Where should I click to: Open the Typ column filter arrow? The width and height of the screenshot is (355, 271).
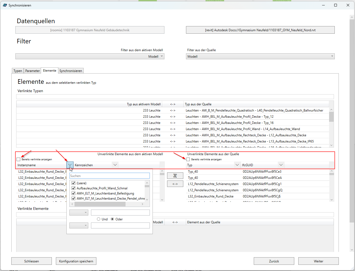coord(237,165)
